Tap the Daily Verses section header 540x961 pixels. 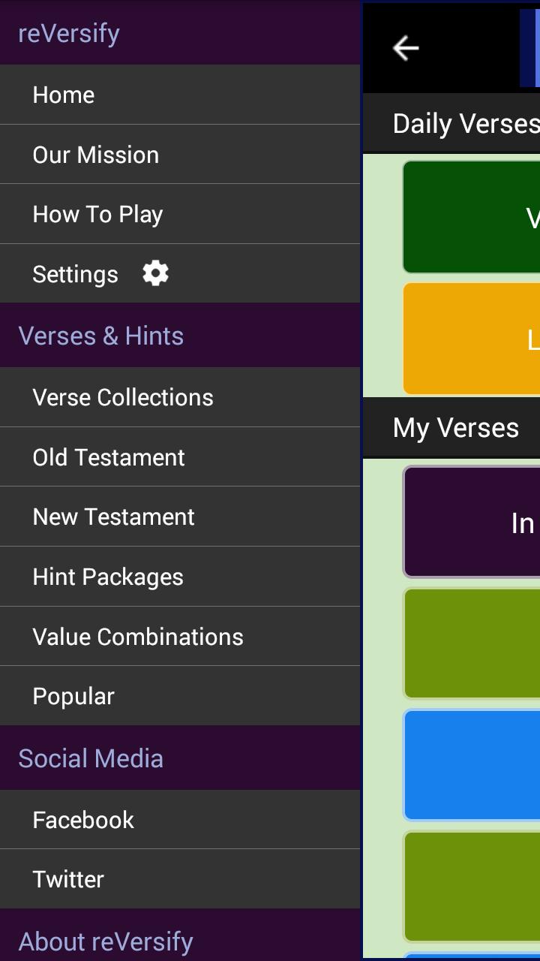[x=465, y=124]
